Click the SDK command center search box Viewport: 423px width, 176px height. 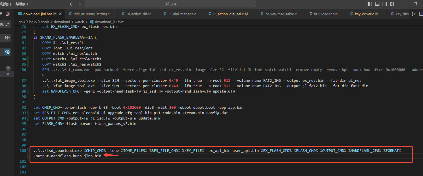[x=170, y=4]
